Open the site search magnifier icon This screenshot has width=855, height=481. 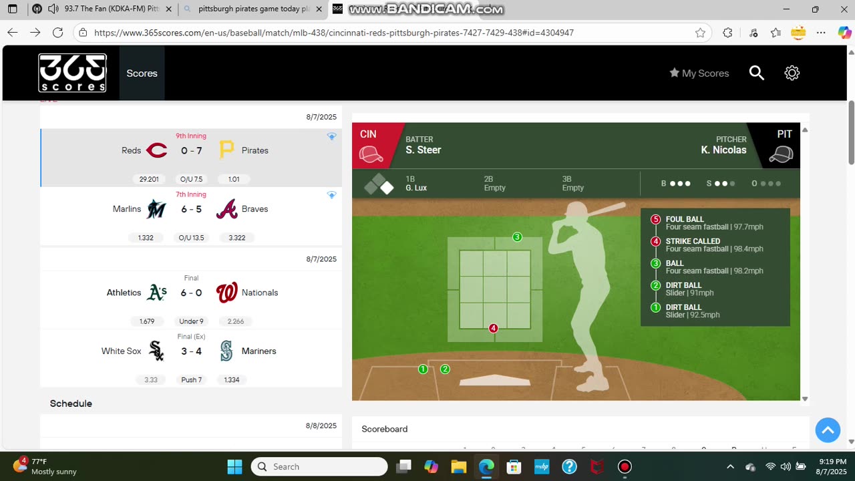pyautogui.click(x=756, y=73)
